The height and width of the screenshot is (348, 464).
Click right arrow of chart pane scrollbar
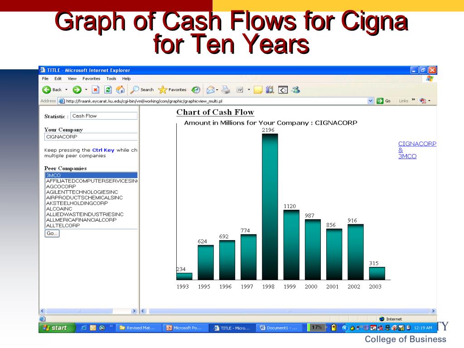[433, 311]
